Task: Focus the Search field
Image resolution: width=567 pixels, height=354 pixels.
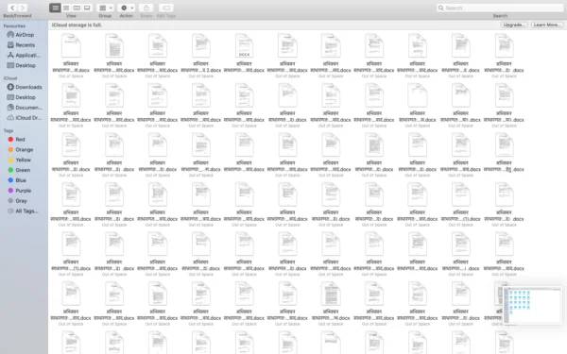Action: (x=501, y=8)
